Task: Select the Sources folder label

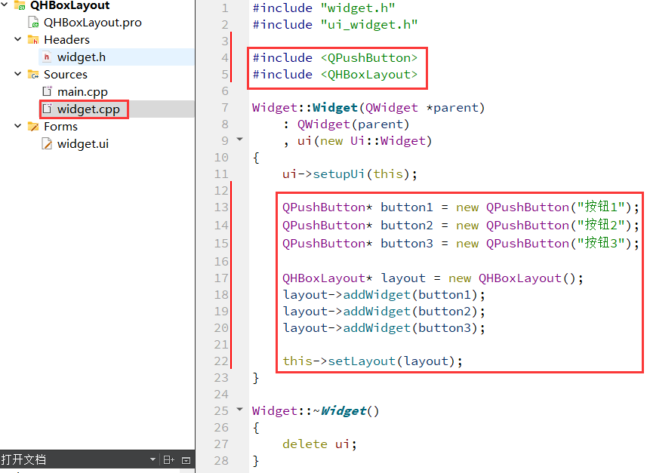Action: [66, 75]
